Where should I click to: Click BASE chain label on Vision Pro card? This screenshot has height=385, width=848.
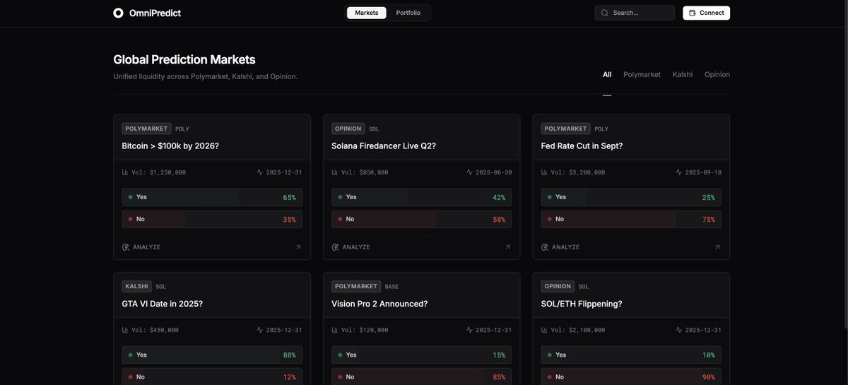click(392, 287)
